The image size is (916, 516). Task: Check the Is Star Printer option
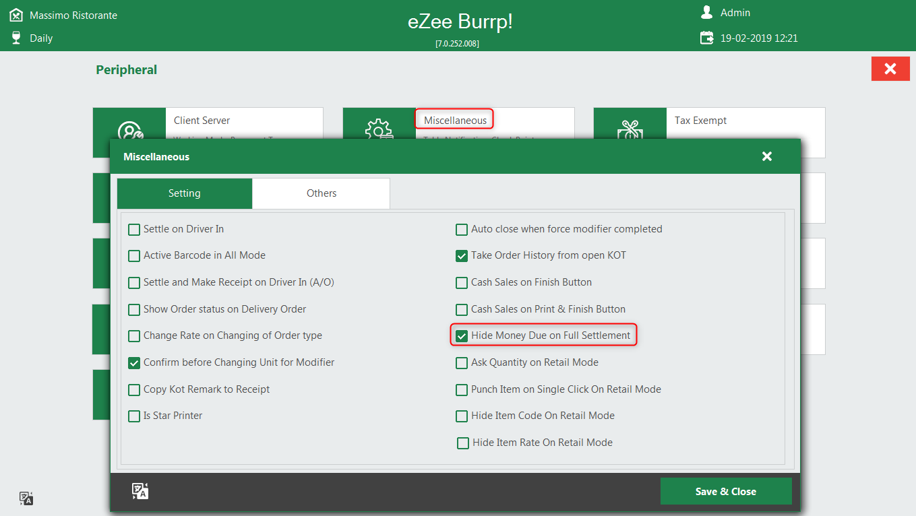click(x=134, y=416)
